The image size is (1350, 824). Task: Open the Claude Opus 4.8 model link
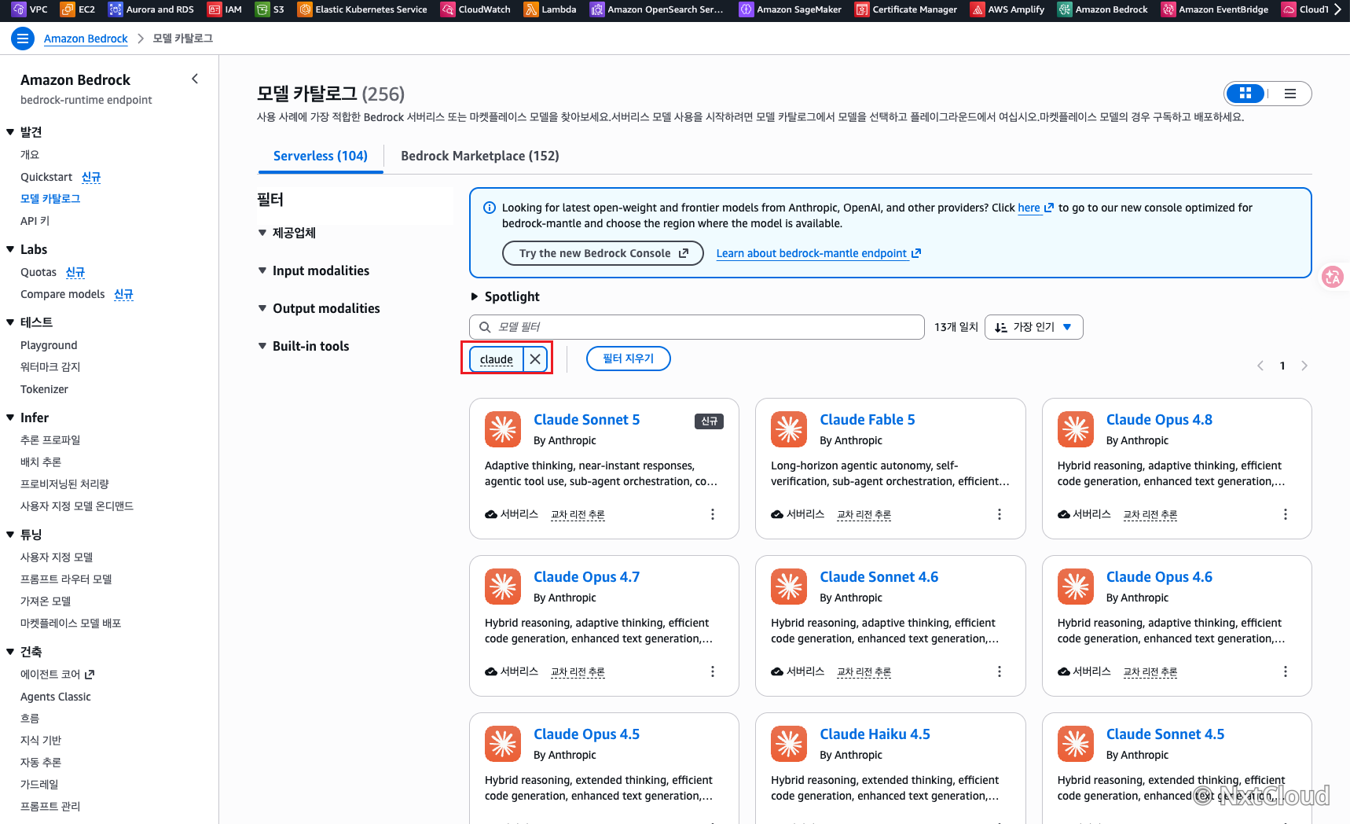tap(1159, 420)
